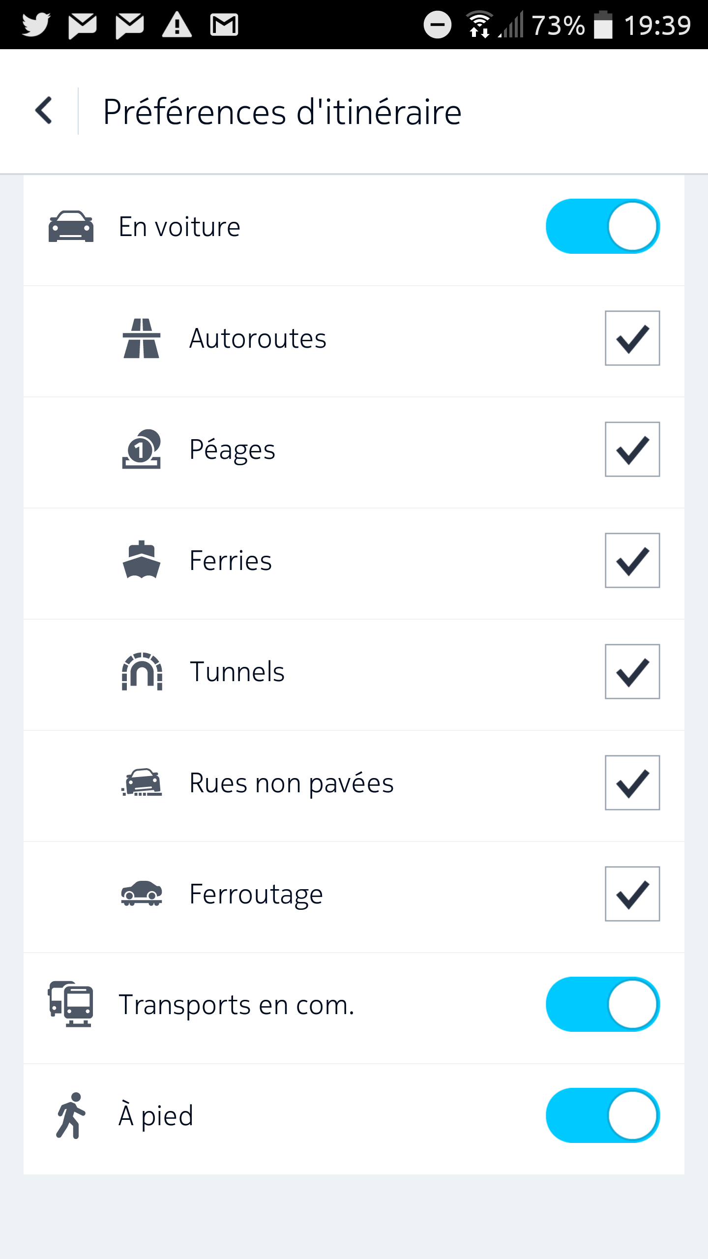708x1259 pixels.
Task: Uncheck the Tunnels checkbox
Action: 632,672
